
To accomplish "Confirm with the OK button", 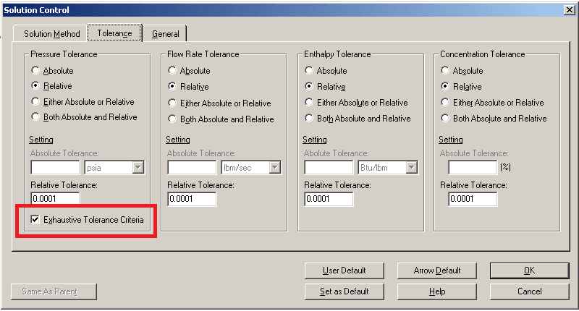I will coord(529,270).
